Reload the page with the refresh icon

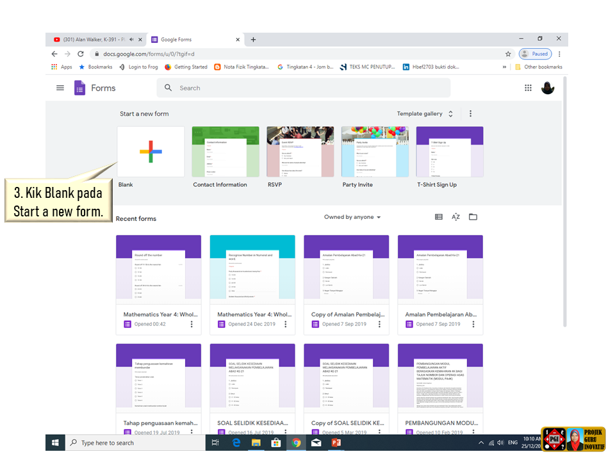click(x=81, y=54)
